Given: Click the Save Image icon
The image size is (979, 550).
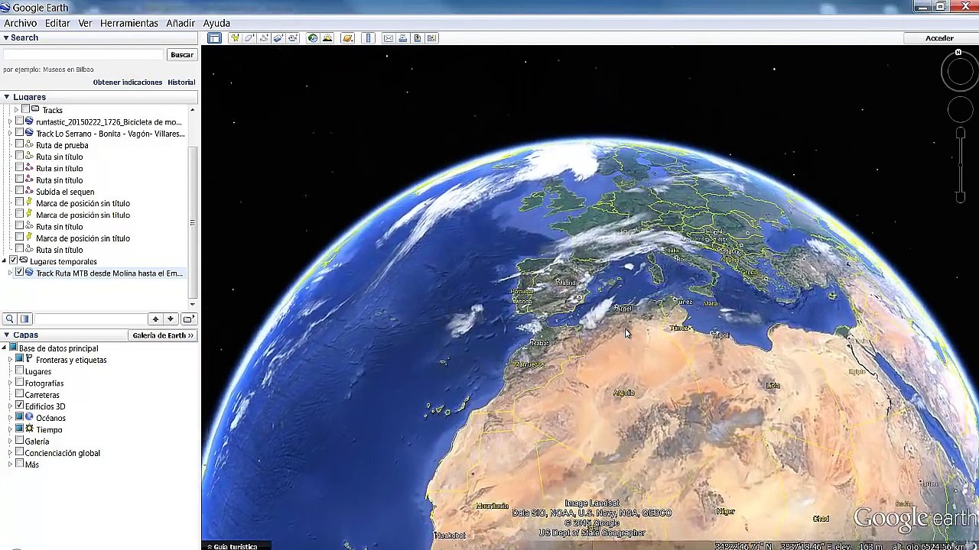Looking at the screenshot, I should (x=418, y=38).
